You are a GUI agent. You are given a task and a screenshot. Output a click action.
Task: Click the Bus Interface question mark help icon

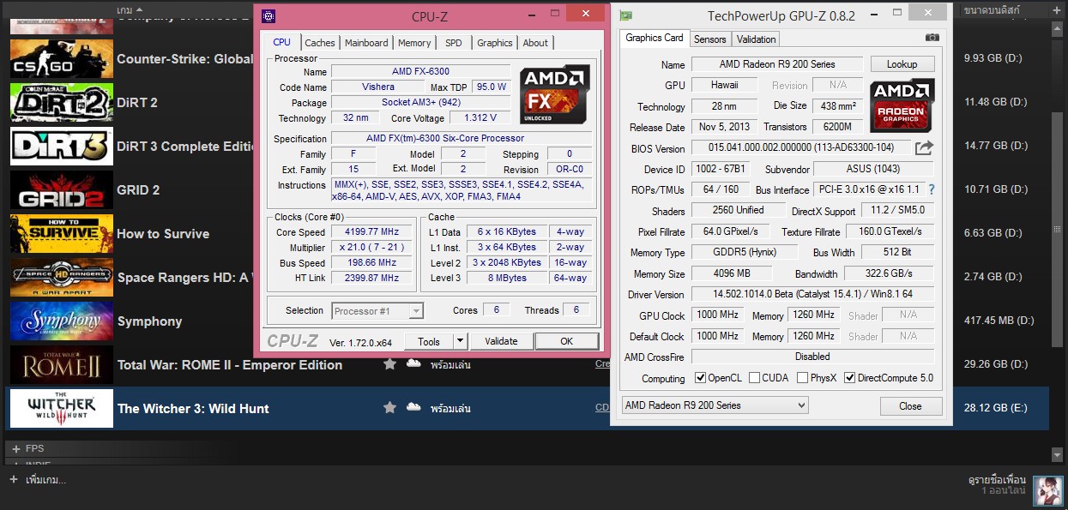coord(932,189)
